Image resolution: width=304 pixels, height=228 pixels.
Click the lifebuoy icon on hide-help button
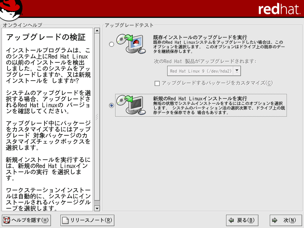[6, 220]
